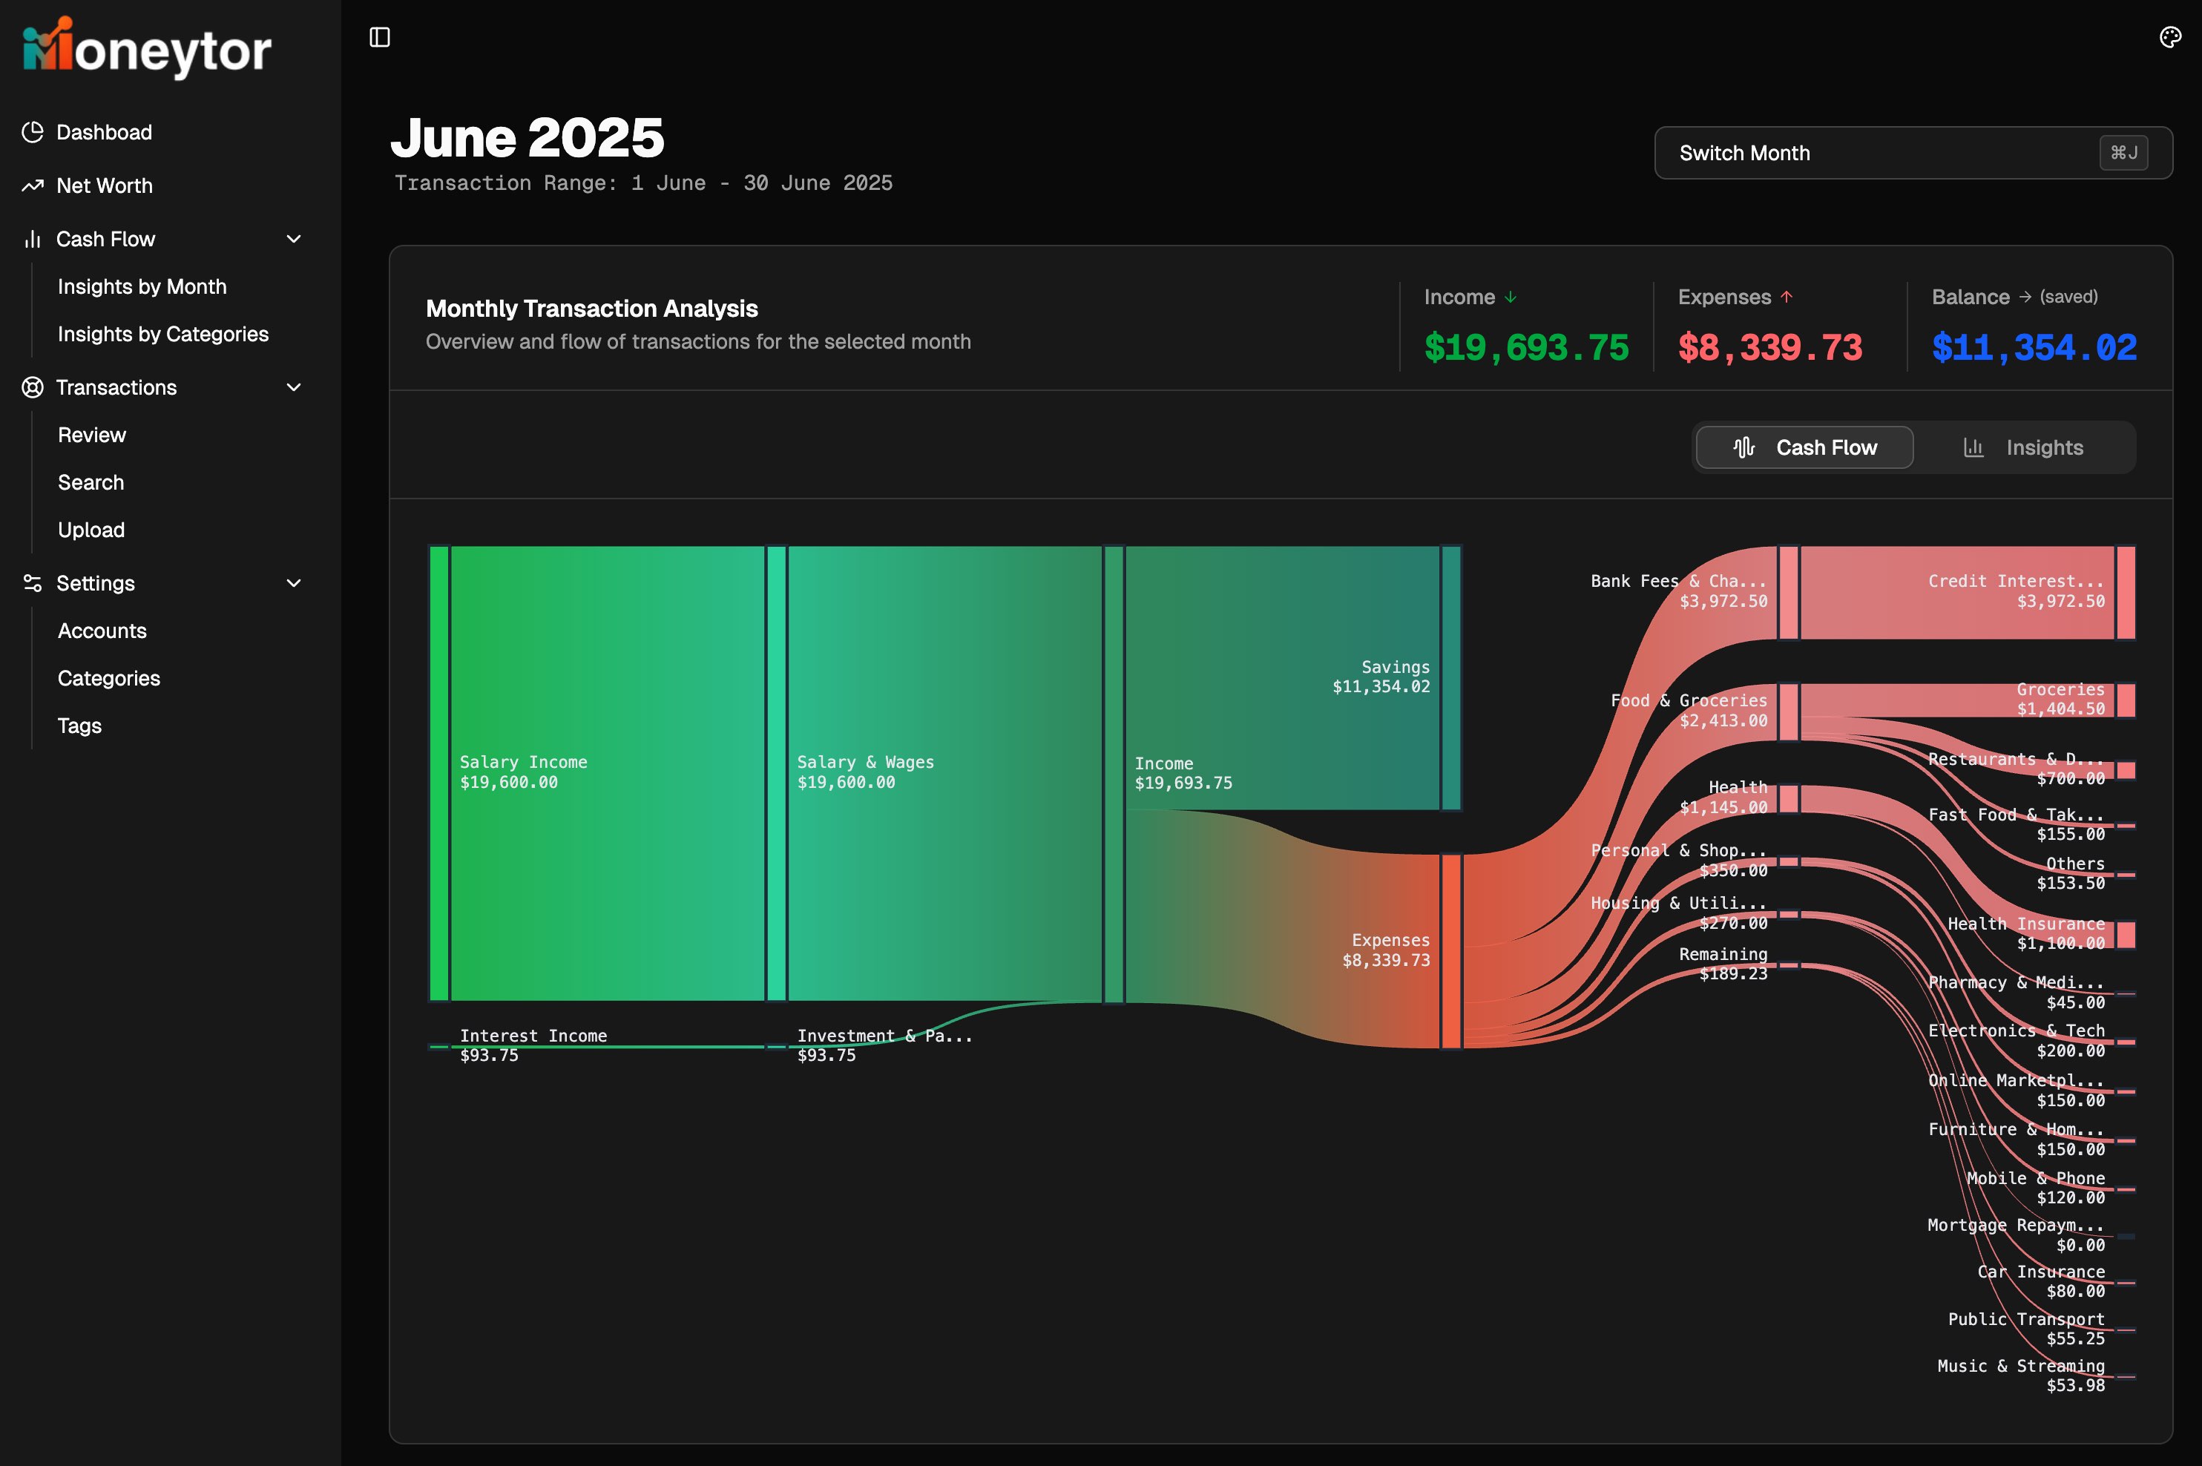Click the Cash Flow bar-chart icon in sidebar
The height and width of the screenshot is (1466, 2202).
[33, 240]
